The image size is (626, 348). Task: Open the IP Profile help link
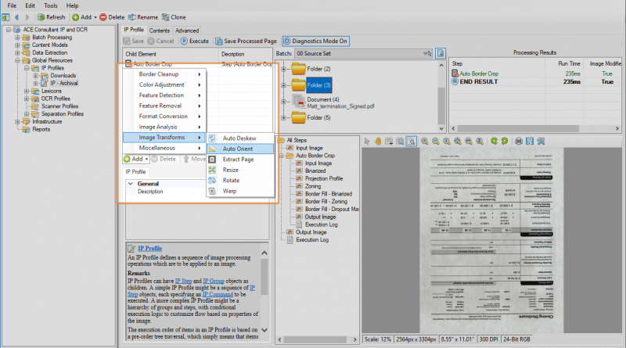(149, 248)
